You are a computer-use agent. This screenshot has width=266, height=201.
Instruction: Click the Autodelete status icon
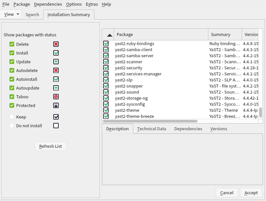pos(56,70)
